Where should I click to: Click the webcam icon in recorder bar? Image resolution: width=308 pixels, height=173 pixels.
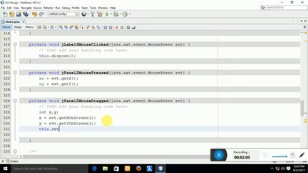tap(293, 155)
